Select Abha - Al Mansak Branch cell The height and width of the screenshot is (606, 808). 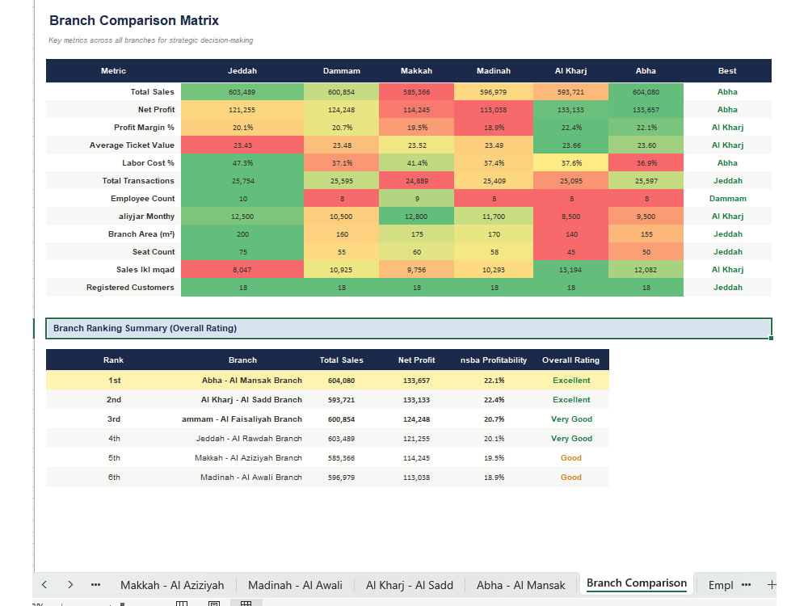[x=242, y=381]
